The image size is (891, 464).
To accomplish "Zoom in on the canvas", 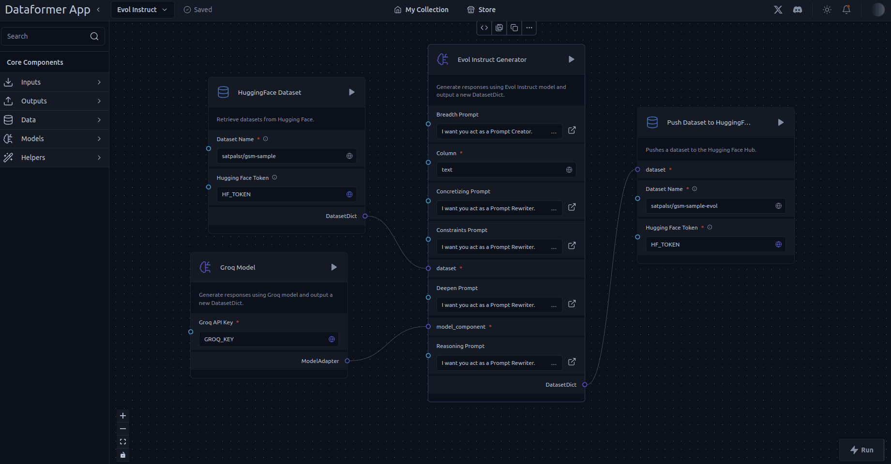I will [x=123, y=416].
